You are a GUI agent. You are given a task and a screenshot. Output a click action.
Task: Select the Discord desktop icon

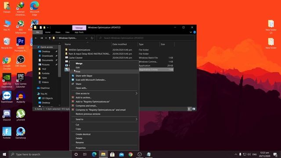(7, 115)
